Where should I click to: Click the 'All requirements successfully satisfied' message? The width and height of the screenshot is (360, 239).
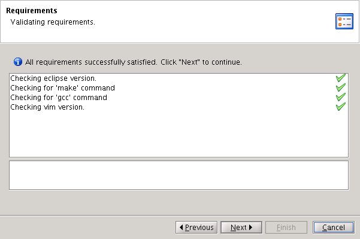pos(133,62)
